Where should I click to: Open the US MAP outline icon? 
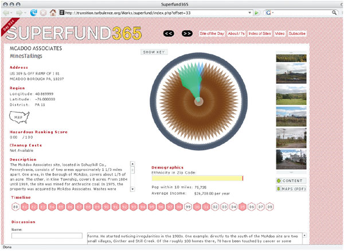pyautogui.click(x=19, y=117)
